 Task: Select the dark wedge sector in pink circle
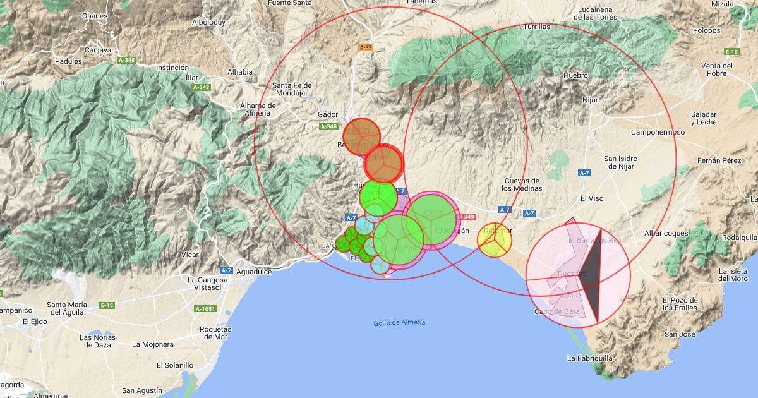coord(592,275)
